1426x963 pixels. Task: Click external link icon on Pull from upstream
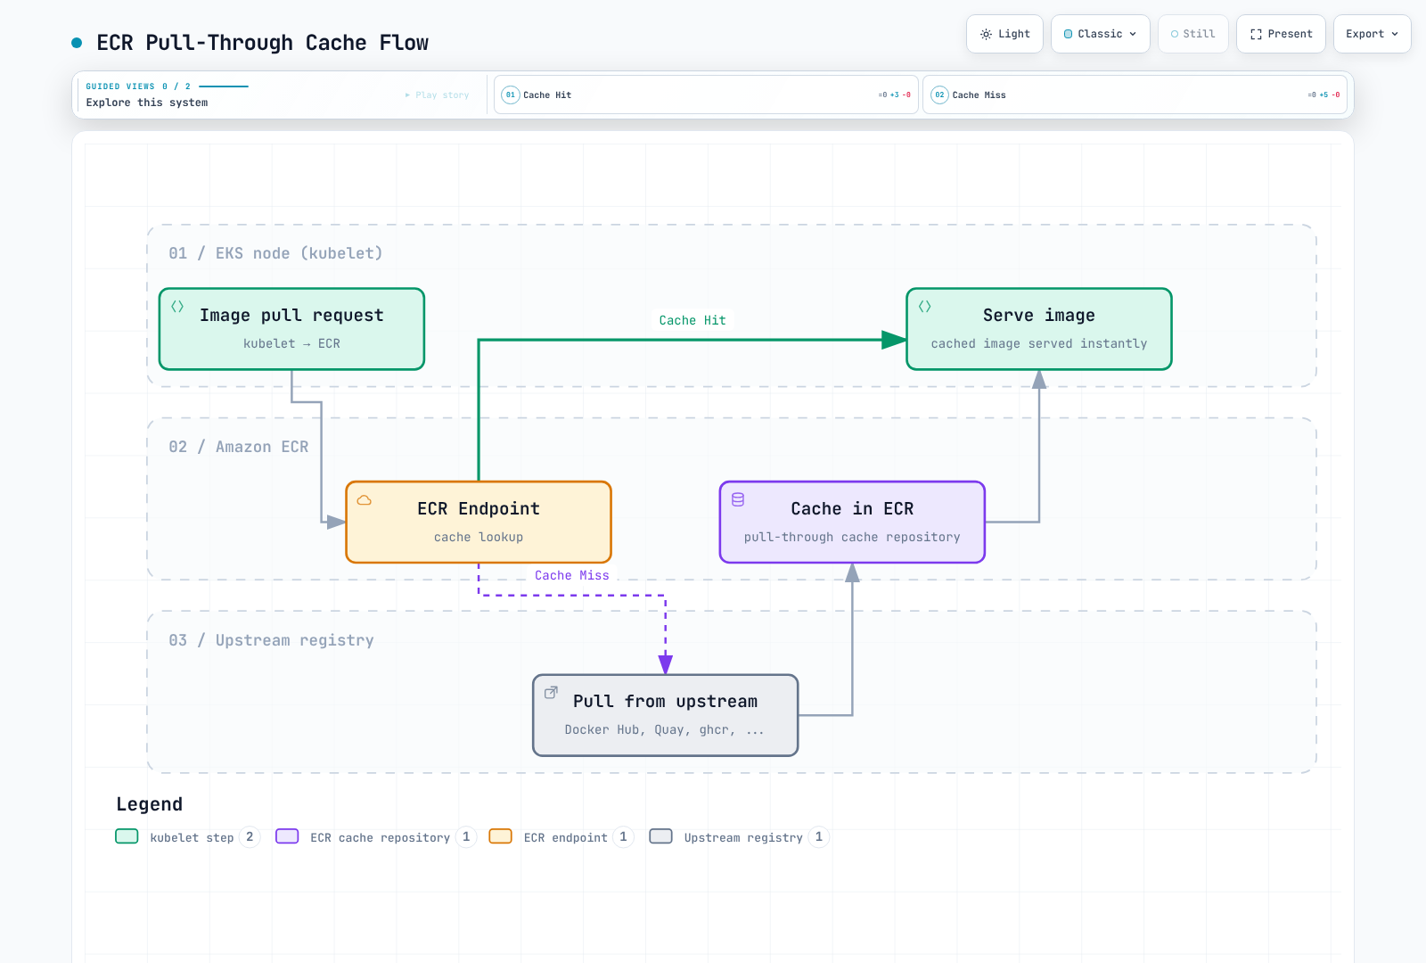(x=551, y=692)
